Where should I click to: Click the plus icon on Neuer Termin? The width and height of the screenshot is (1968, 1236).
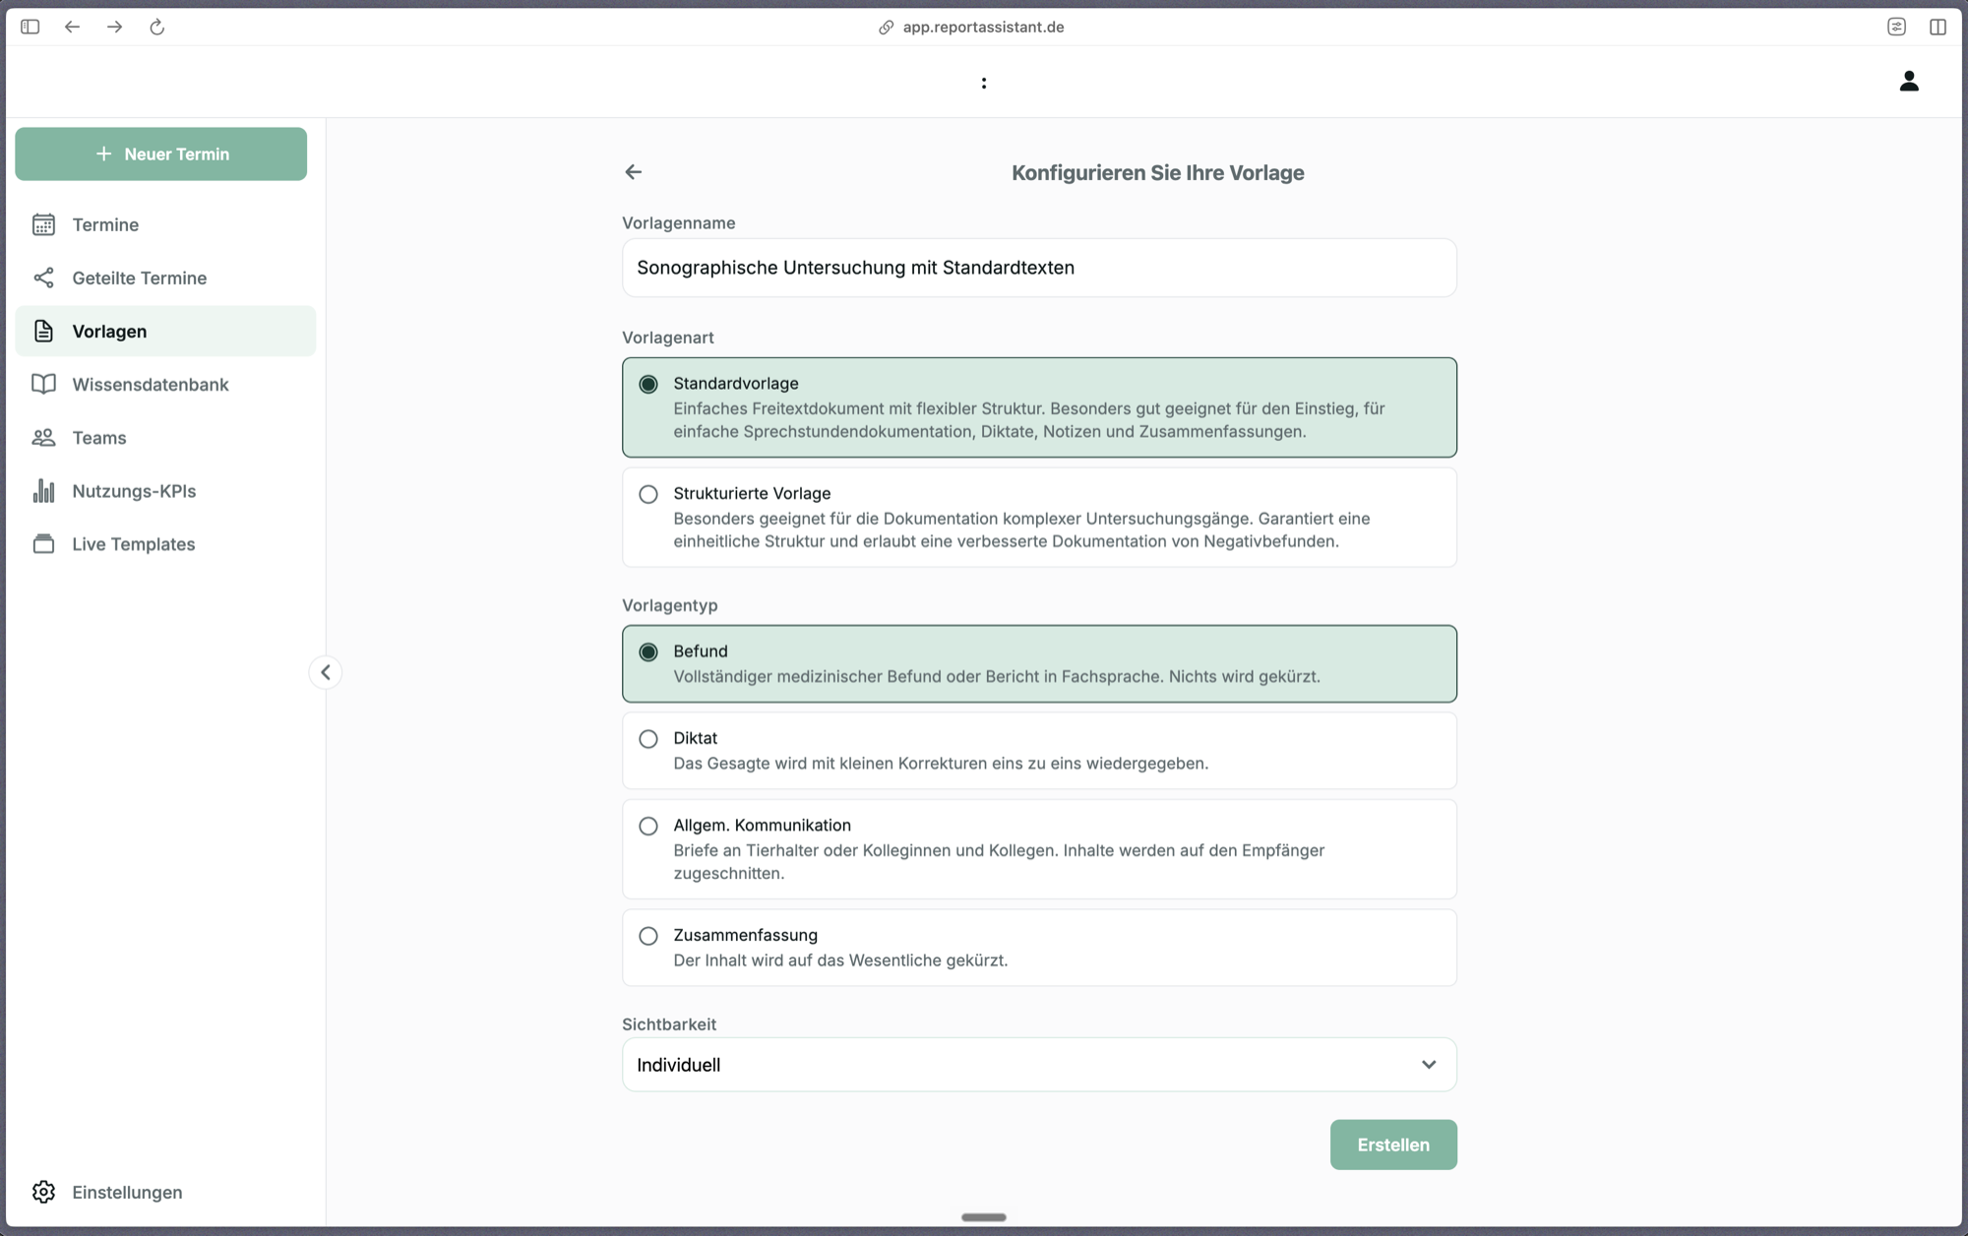click(x=103, y=154)
